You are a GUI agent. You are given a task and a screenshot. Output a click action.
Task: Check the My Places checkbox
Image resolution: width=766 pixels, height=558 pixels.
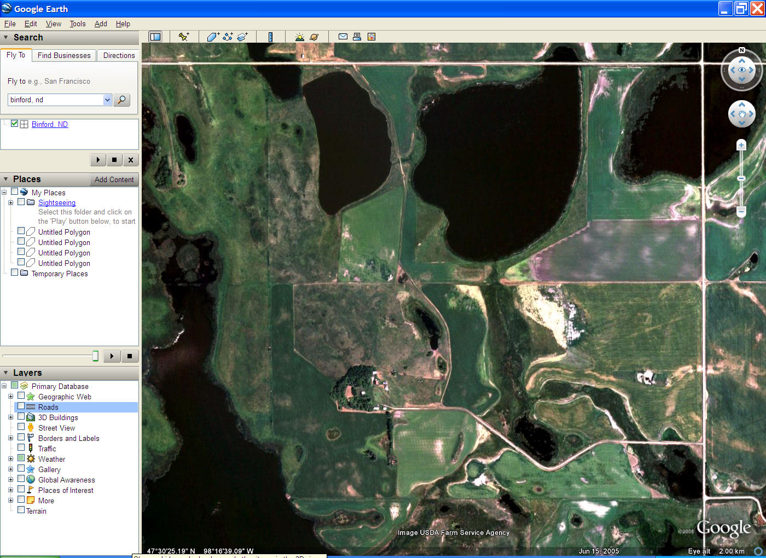(14, 192)
